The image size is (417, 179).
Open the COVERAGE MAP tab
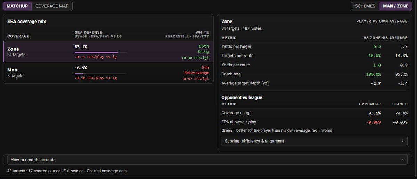[x=52, y=6]
